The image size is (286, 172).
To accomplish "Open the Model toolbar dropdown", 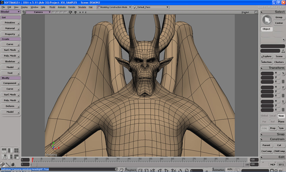I will (x=10, y=12).
